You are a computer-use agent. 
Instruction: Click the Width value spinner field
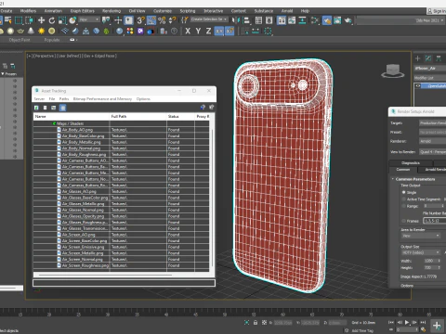click(432, 261)
